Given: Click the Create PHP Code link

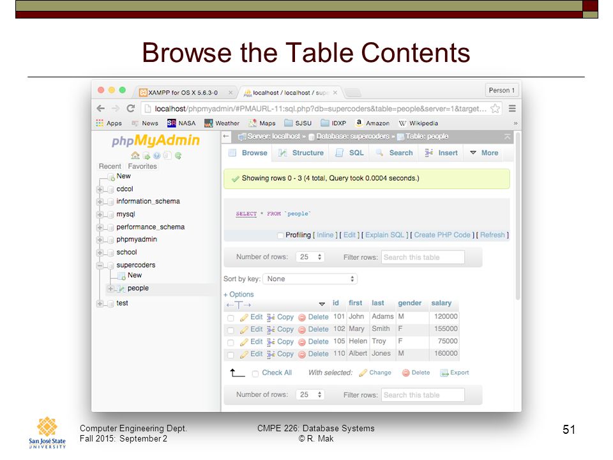Looking at the screenshot, I should coord(442,234).
